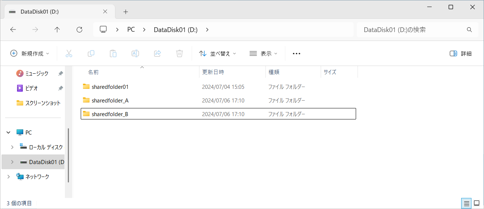Collapse the PC tree node
The image size is (484, 209).
pos(8,132)
